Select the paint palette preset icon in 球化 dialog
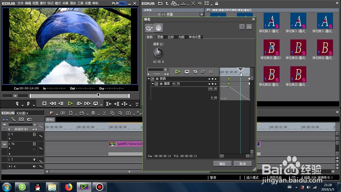Viewport: 341px width, 192px height. [x=149, y=28]
